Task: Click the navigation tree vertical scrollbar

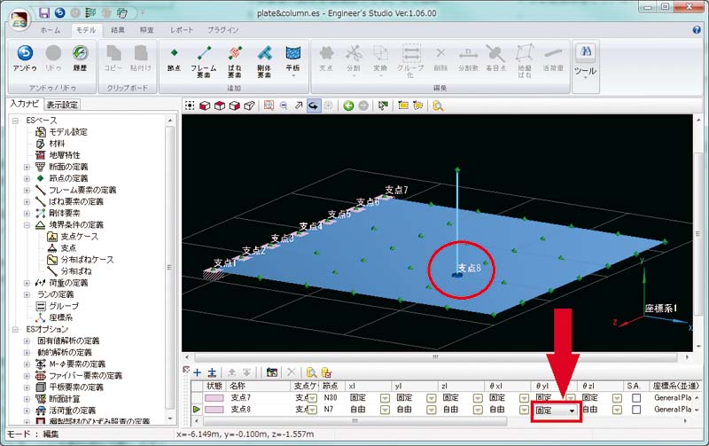Action: [x=169, y=267]
